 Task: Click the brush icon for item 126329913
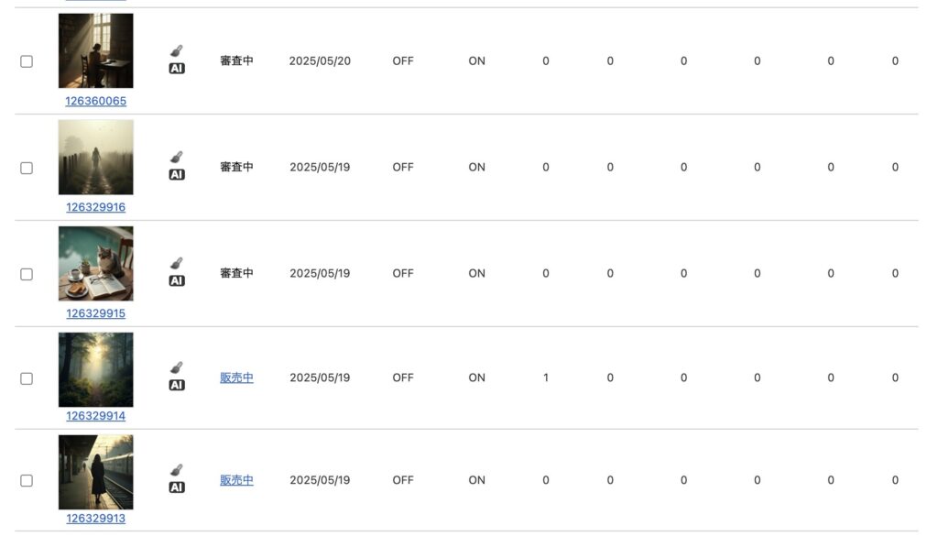[177, 469]
